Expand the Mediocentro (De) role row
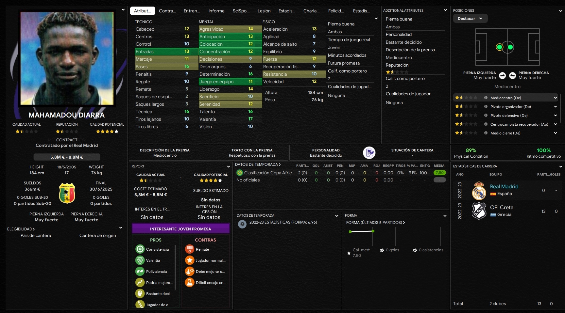The height and width of the screenshot is (313, 565). tap(555, 98)
